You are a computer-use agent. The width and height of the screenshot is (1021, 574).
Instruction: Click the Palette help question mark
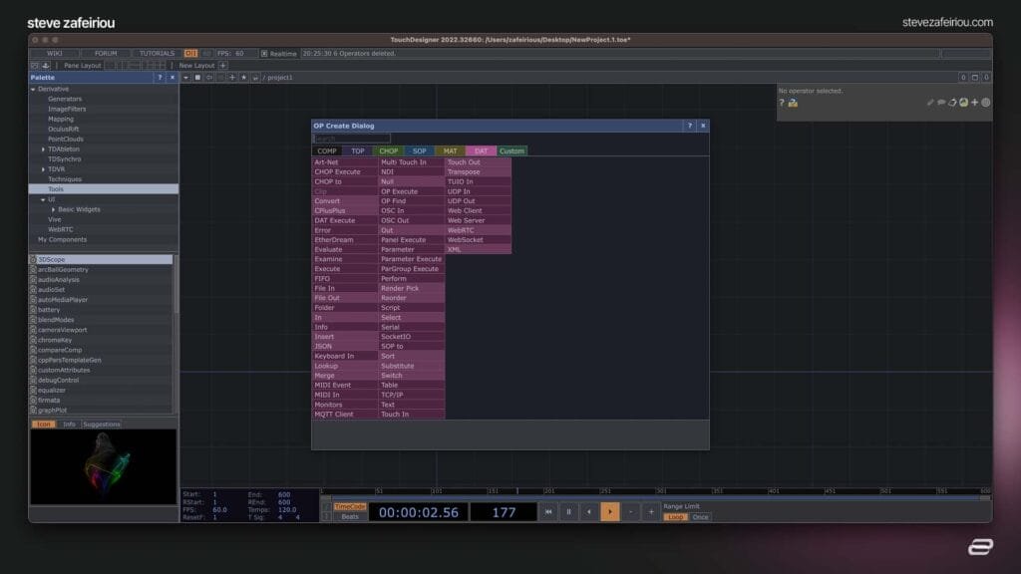tap(161, 78)
